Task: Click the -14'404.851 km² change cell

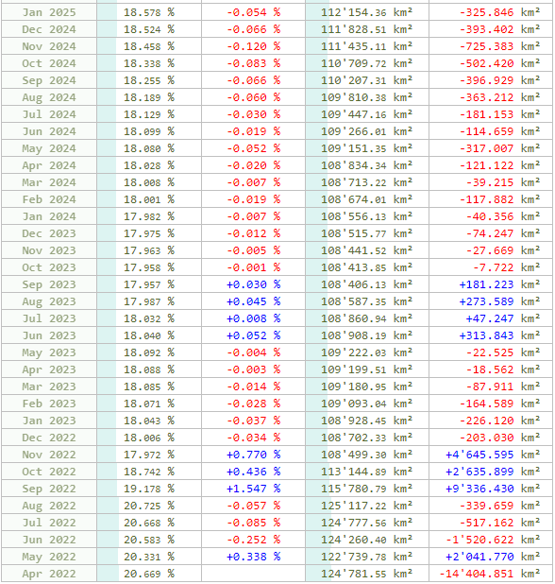Action: (491, 574)
